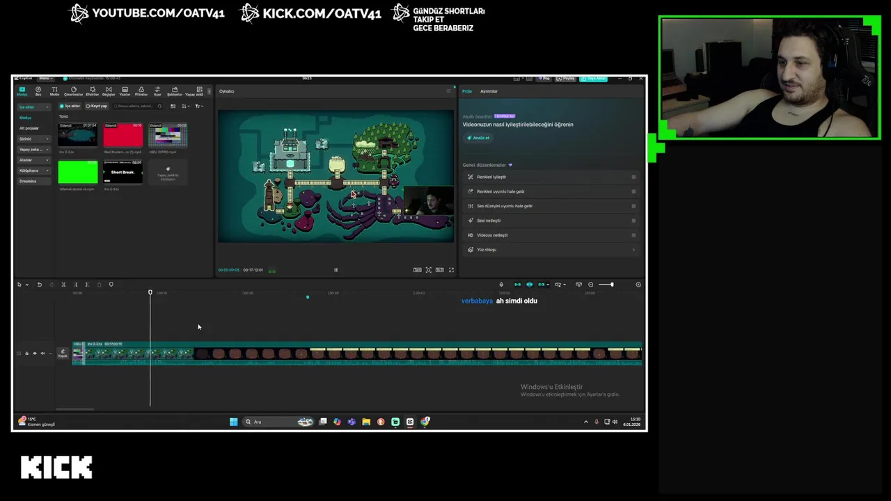
Task: Open the player hamburger menu icon
Action: tap(448, 91)
